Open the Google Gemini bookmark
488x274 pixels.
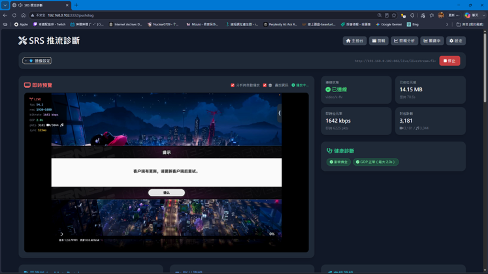tap(389, 24)
